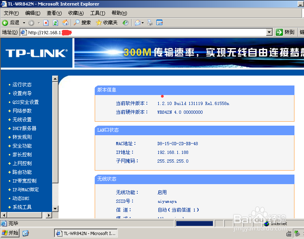Expand 安全功能 menu item
The width and height of the screenshot is (304, 239).
[x=22, y=146]
